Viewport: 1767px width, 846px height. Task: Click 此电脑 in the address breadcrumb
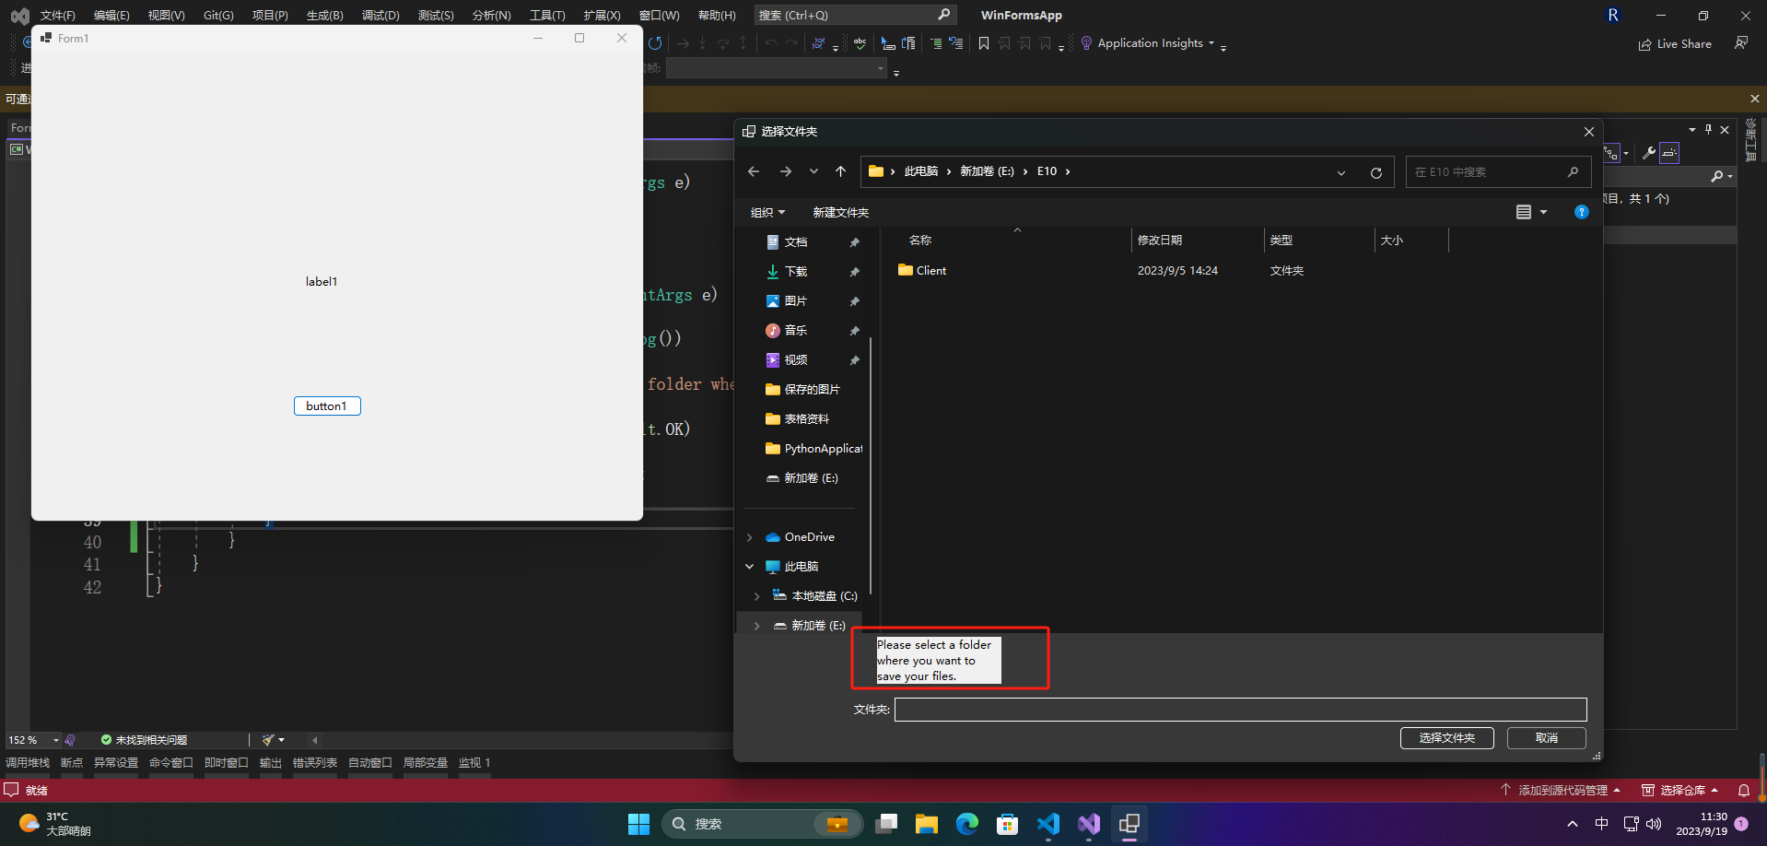point(921,171)
